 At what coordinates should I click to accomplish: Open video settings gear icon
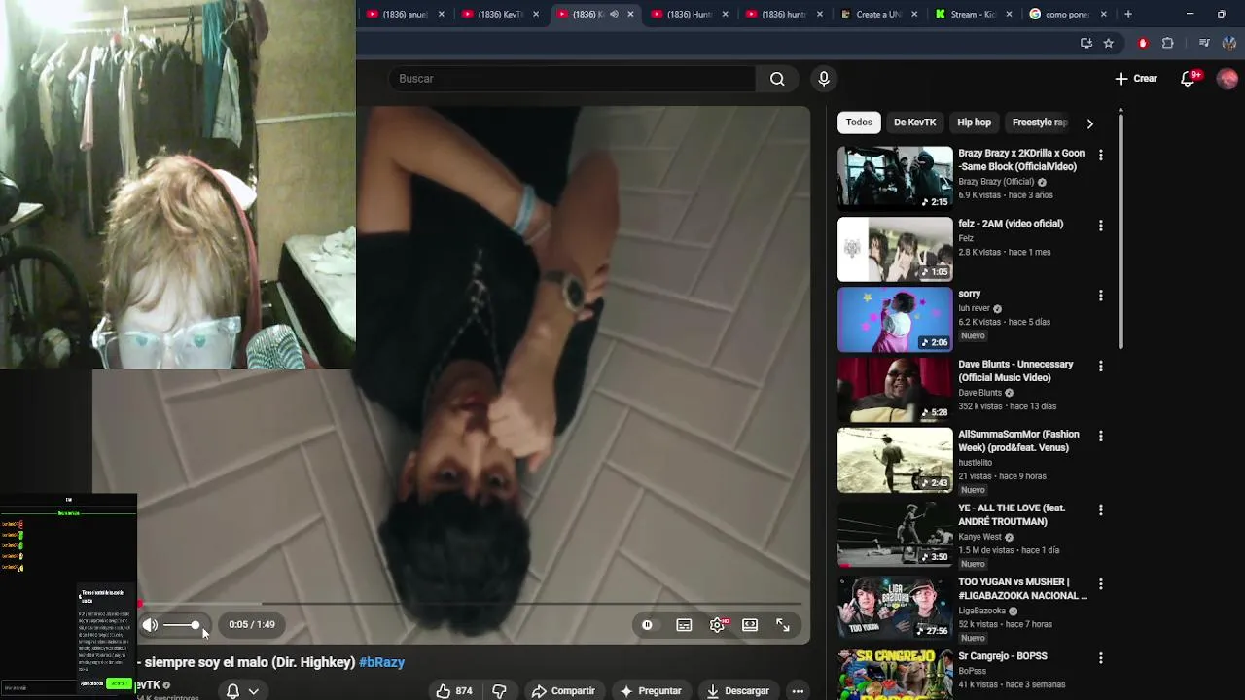tap(718, 625)
